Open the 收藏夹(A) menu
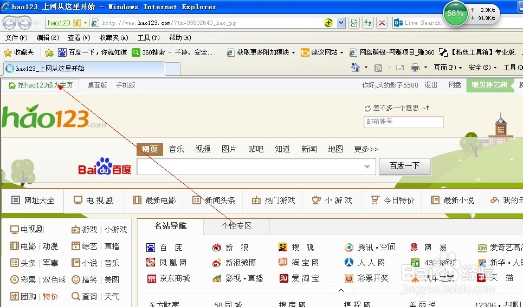 (x=114, y=38)
